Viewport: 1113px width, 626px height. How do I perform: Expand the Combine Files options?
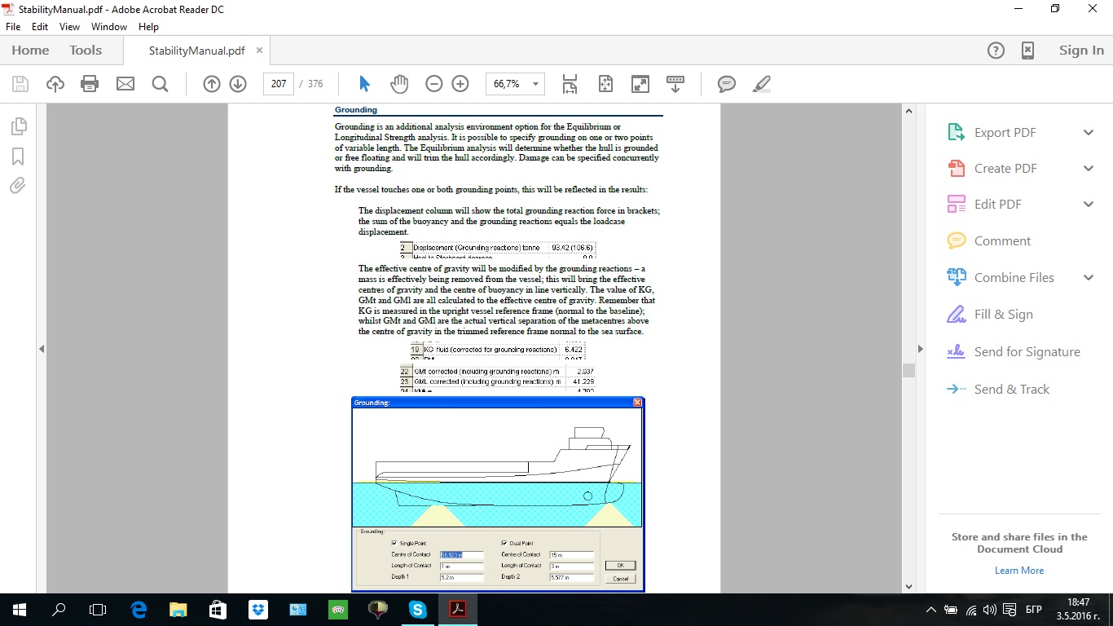(x=1088, y=278)
